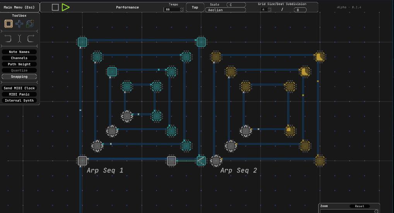Viewport: 394px width, 213px height.
Task: Click the square Stop button
Action: tap(55, 7)
